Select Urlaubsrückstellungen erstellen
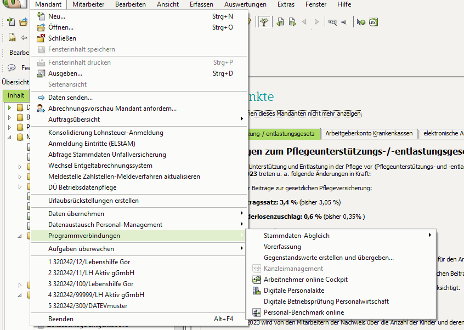The image size is (464, 330). pyautogui.click(x=139, y=201)
